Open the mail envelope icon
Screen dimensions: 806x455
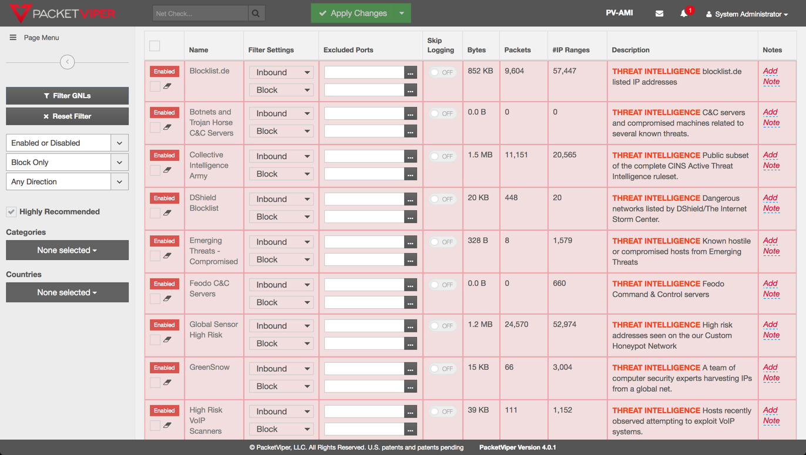pos(659,14)
